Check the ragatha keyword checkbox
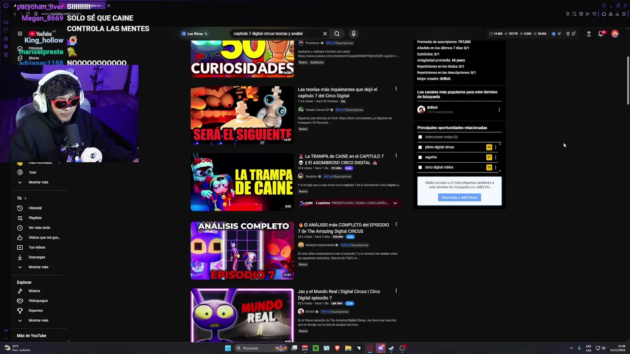Screen dimensions: 630x354 click(420, 157)
